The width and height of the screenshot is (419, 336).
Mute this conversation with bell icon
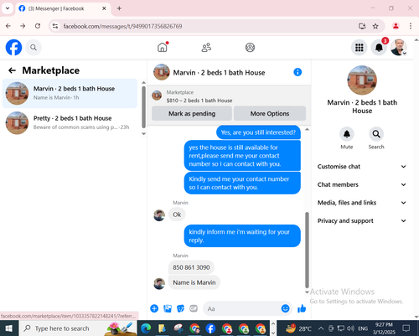click(x=347, y=134)
